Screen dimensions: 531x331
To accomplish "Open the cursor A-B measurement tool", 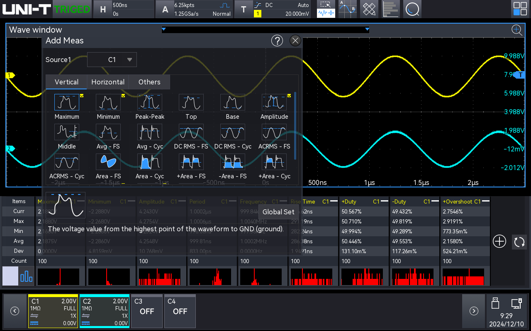I will [x=347, y=9].
